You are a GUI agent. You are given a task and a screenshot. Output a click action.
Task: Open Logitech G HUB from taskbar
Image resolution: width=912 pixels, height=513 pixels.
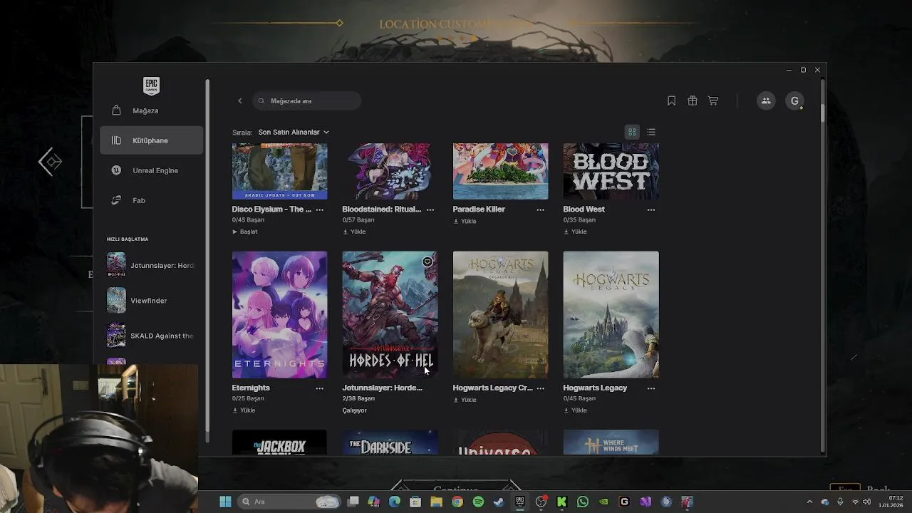click(x=624, y=502)
